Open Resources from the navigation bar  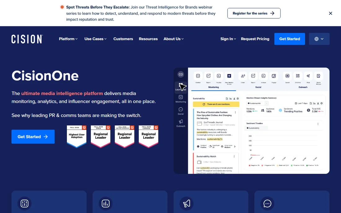tap(148, 39)
